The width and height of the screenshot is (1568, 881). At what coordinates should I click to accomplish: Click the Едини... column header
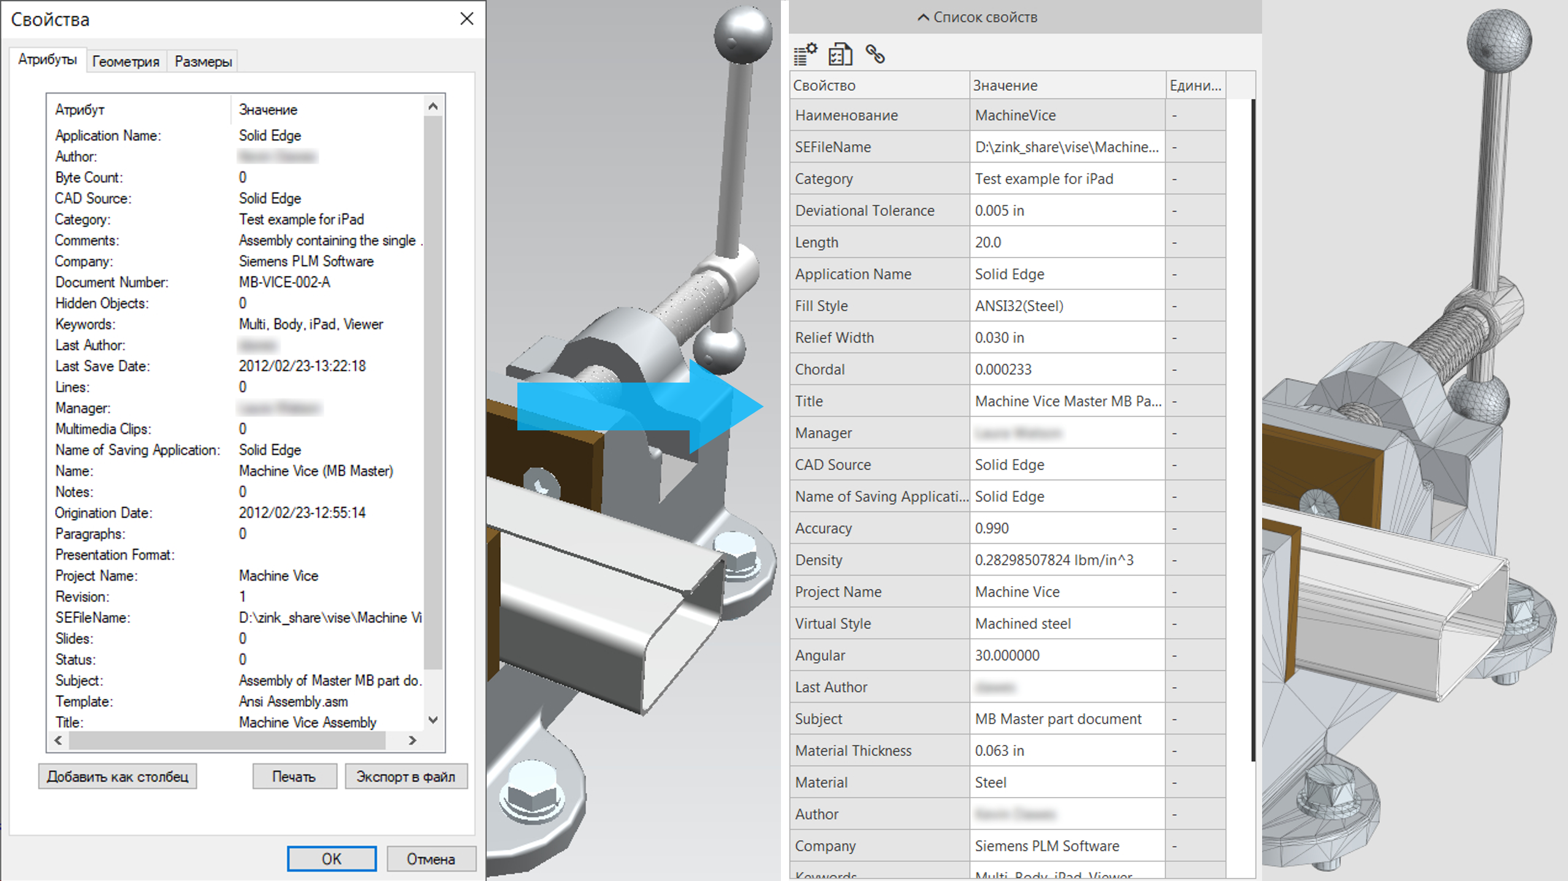1195,85
